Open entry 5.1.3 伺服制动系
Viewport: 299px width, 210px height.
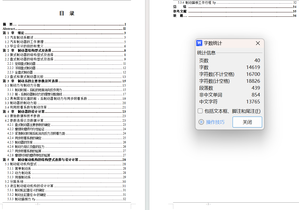pos(67,177)
